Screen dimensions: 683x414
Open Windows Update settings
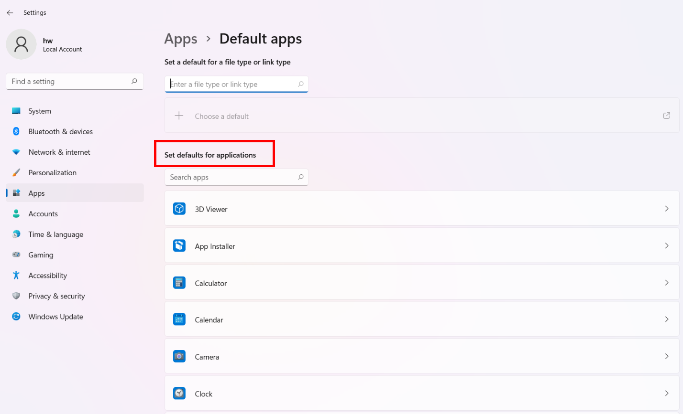click(75, 316)
